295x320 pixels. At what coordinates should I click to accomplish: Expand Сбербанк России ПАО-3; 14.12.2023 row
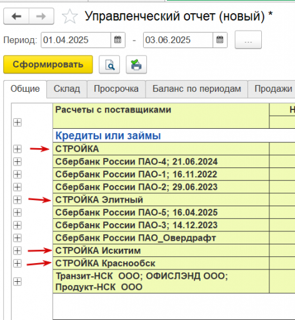17,225
